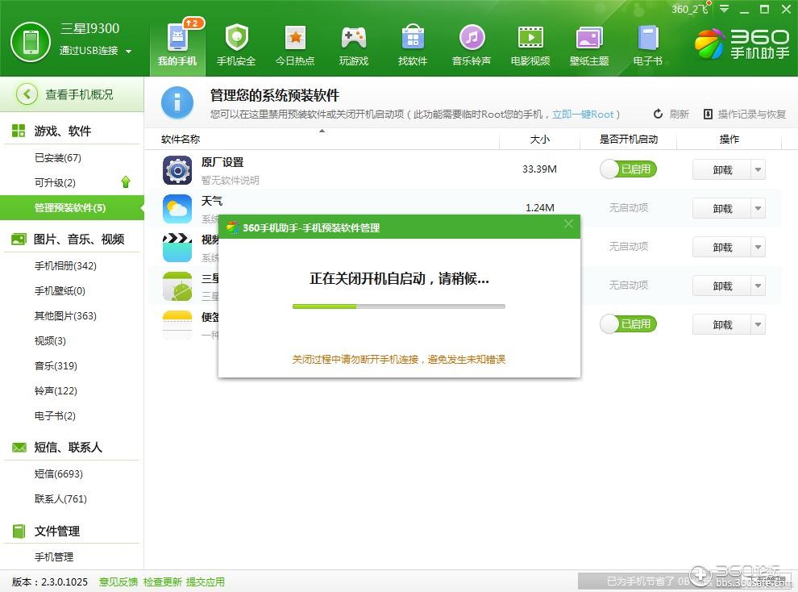Click the 天气 weather app icon
The image size is (798, 592).
pos(177,209)
